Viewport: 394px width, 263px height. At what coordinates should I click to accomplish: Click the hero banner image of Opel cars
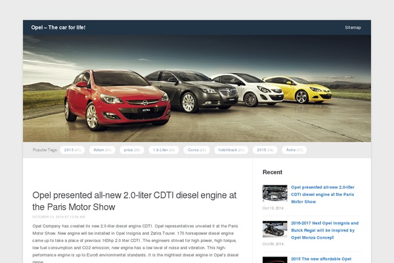tap(197, 88)
